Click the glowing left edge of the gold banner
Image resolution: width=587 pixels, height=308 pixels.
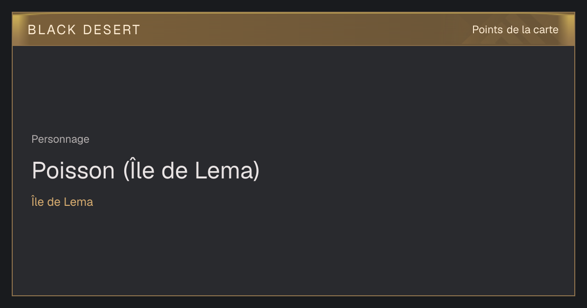18,29
